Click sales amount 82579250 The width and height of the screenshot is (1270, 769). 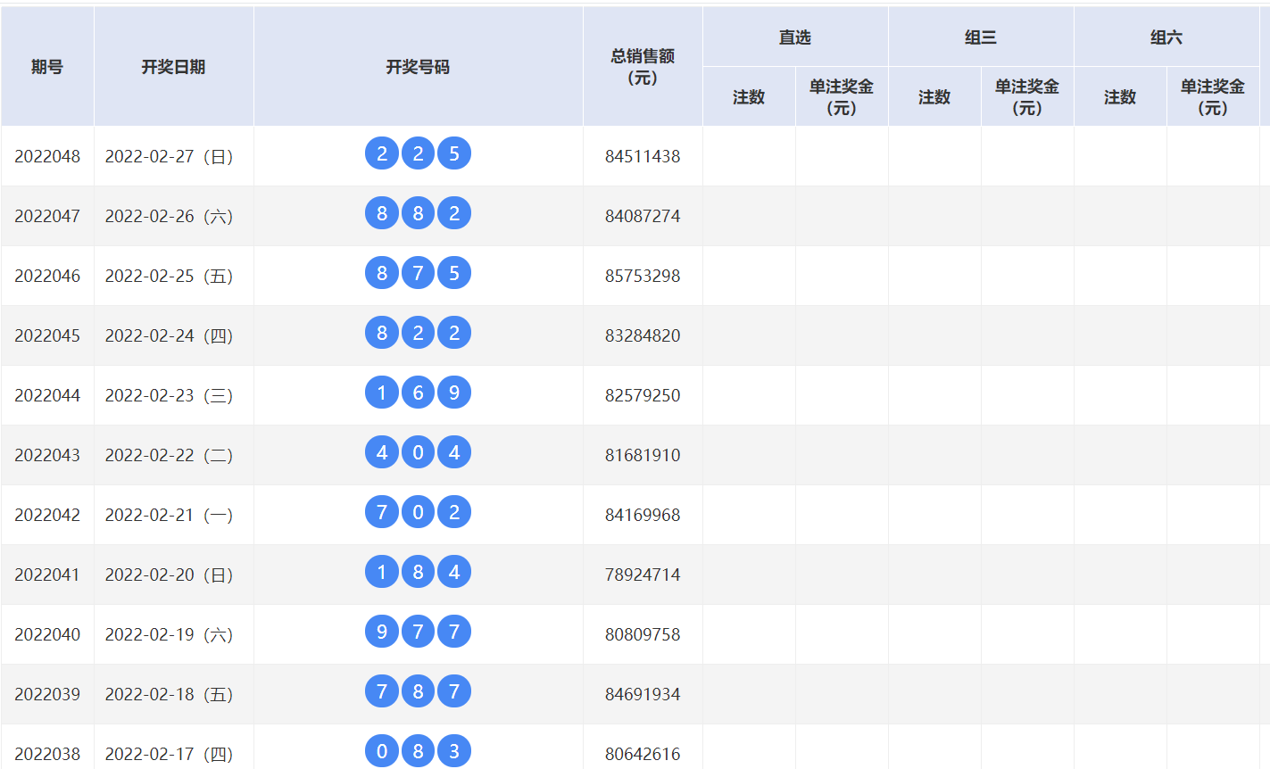pyautogui.click(x=643, y=395)
